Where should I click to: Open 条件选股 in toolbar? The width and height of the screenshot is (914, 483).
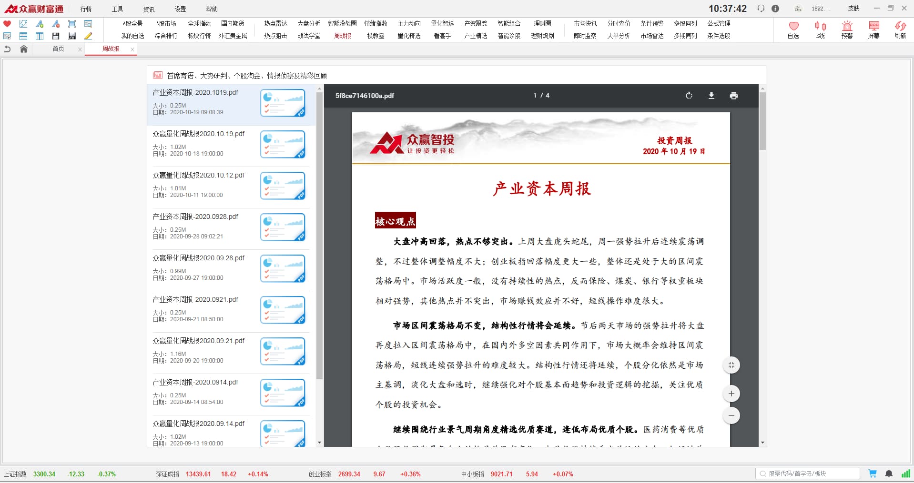coord(719,36)
